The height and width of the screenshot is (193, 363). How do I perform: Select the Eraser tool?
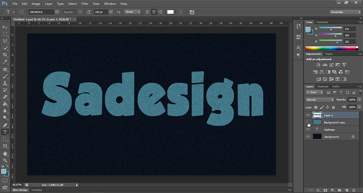[x=5, y=97]
